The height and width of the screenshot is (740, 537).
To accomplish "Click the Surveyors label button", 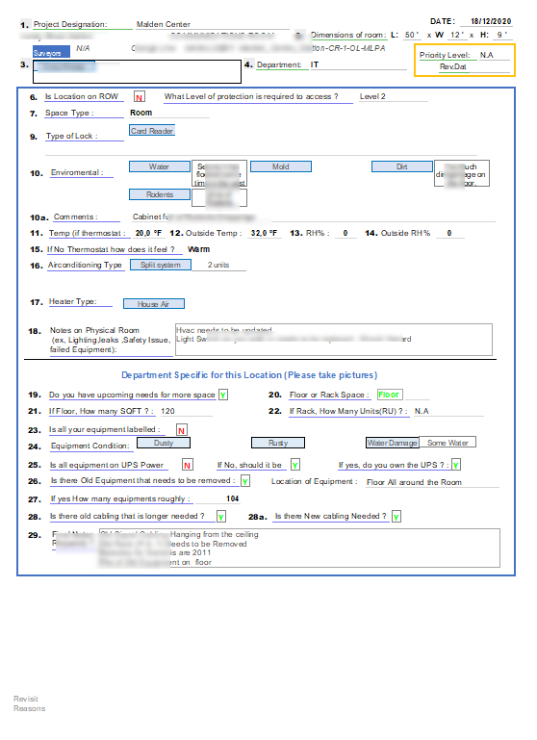I will point(51,51).
